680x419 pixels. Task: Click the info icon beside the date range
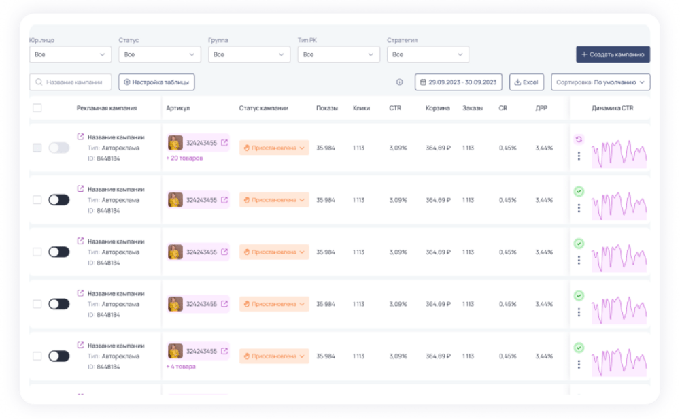coord(399,82)
